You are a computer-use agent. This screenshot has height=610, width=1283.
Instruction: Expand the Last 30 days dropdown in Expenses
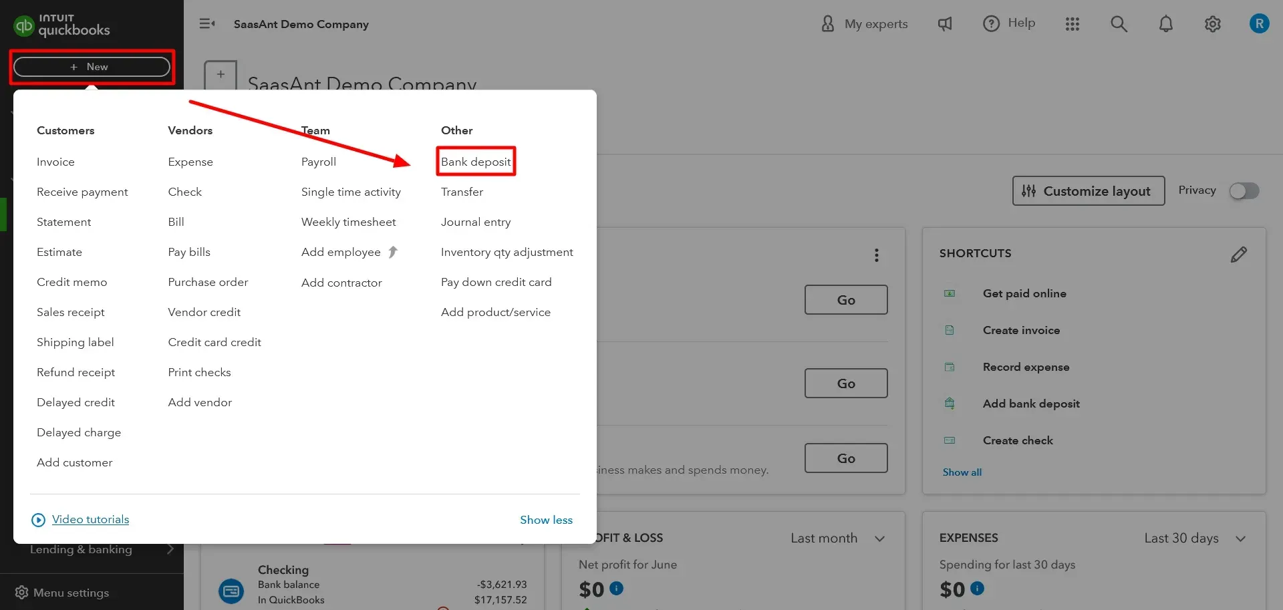click(1240, 539)
